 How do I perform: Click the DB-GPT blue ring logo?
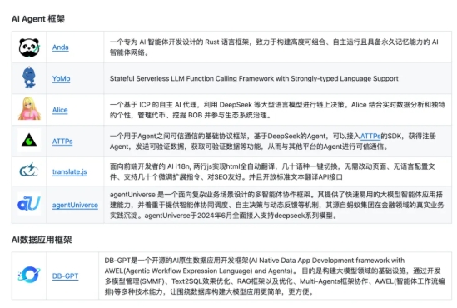click(x=29, y=275)
